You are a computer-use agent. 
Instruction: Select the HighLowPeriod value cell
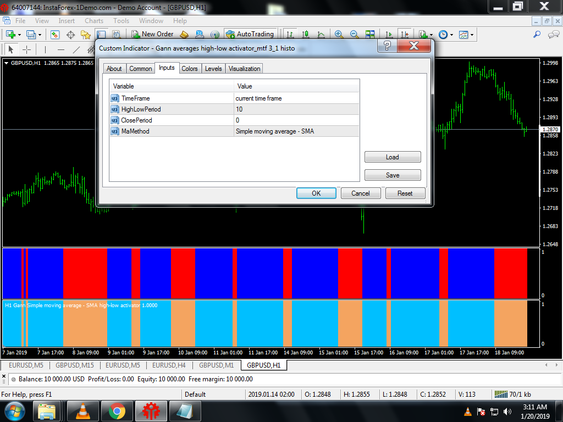coord(296,109)
